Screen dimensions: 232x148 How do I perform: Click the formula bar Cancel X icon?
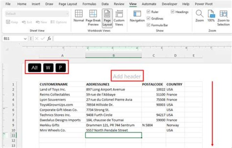(x=37, y=38)
